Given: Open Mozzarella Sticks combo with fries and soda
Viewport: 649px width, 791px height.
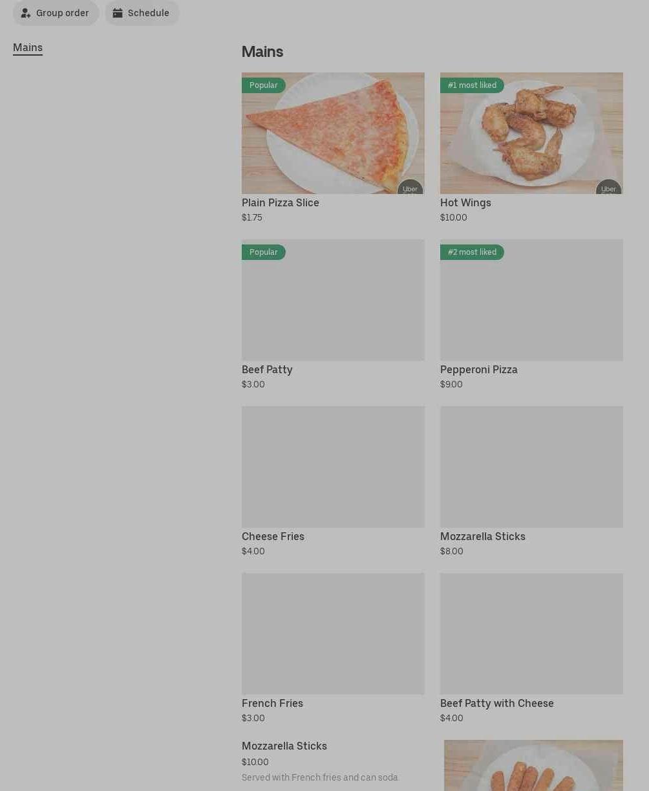Looking at the screenshot, I should 432,766.
